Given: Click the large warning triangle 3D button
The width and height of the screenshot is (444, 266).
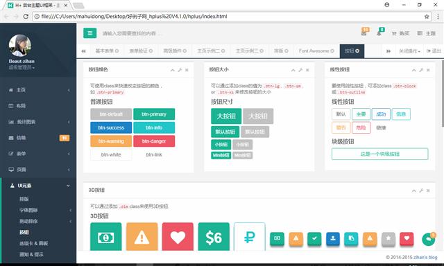Looking at the screenshot, I should [x=142, y=237].
